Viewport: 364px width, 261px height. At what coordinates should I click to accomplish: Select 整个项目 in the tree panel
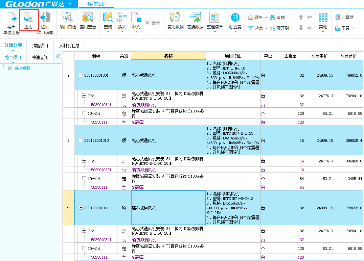[x=22, y=68]
